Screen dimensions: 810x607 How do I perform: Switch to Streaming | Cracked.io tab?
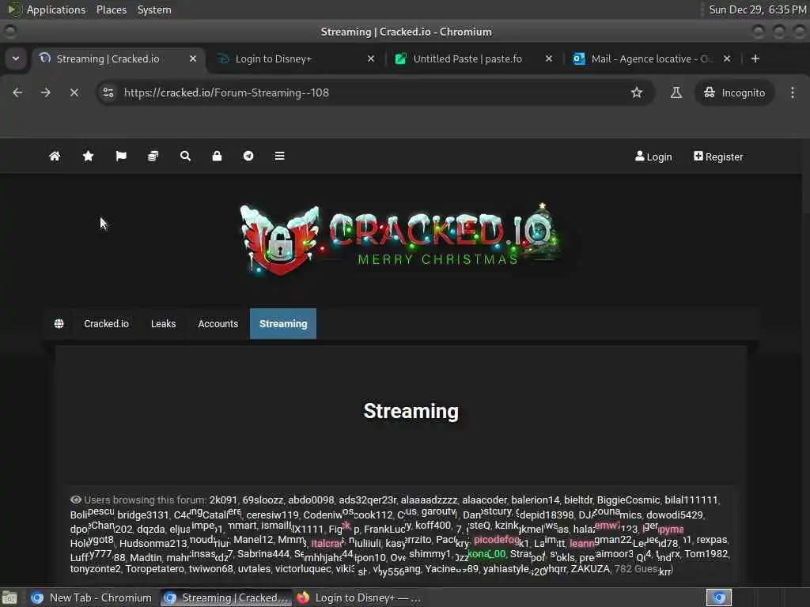click(119, 58)
